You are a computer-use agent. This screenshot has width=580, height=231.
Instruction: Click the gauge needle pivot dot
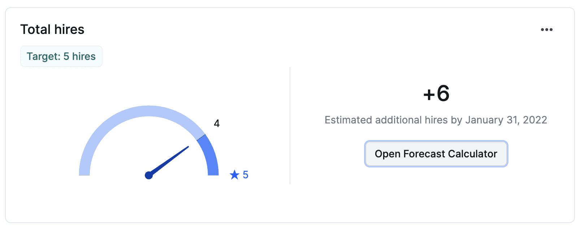pyautogui.click(x=149, y=175)
